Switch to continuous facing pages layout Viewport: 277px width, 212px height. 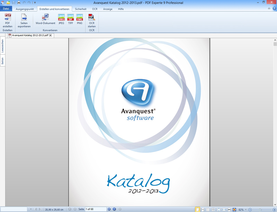pos(213,210)
